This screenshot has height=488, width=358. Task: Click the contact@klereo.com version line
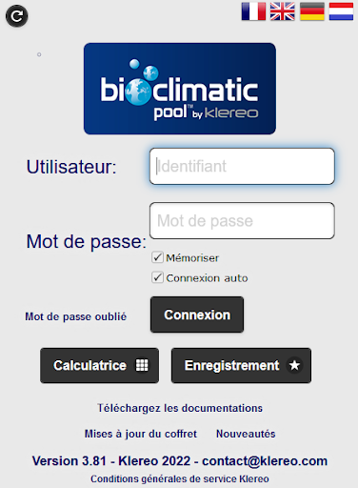(x=180, y=461)
